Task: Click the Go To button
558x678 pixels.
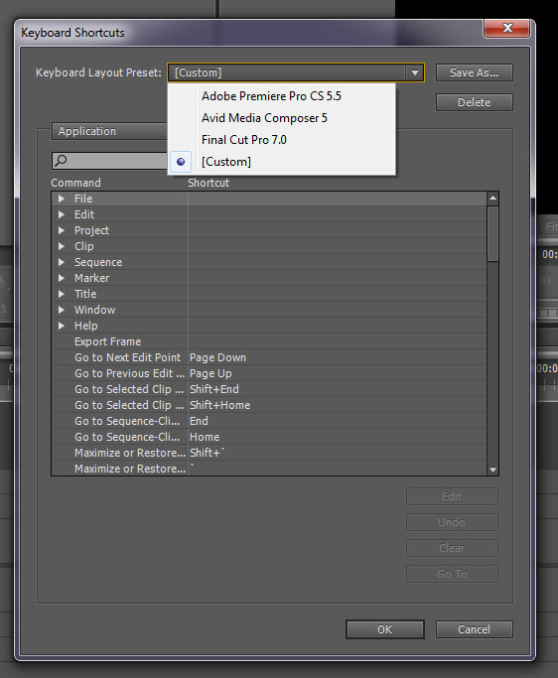Action: pos(452,574)
